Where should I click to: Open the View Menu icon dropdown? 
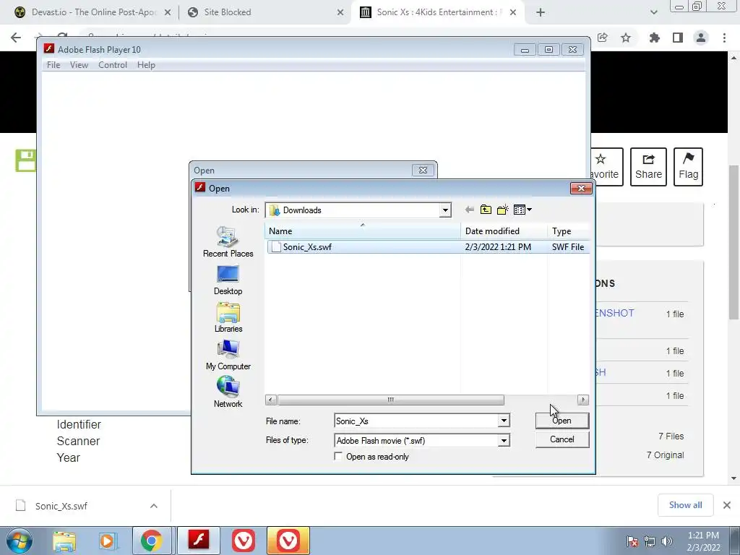(522, 210)
